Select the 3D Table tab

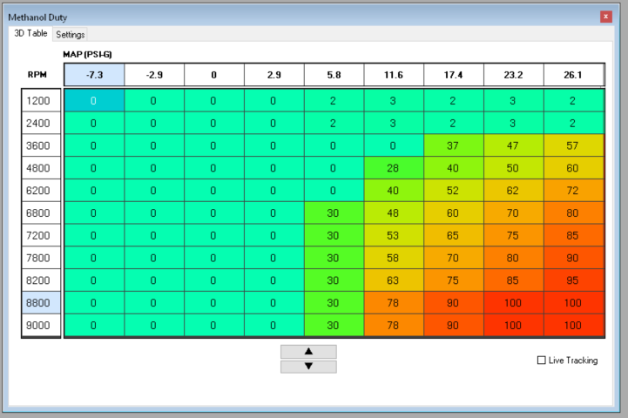(x=30, y=34)
